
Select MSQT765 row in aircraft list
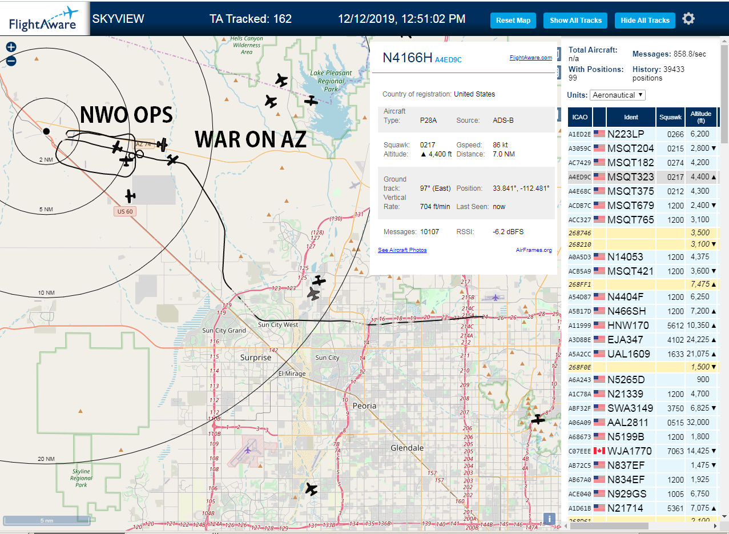[643, 220]
